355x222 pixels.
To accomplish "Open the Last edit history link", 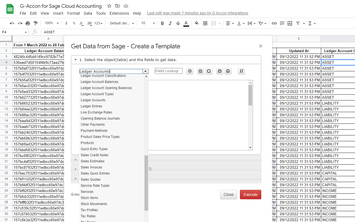I will click(197, 13).
